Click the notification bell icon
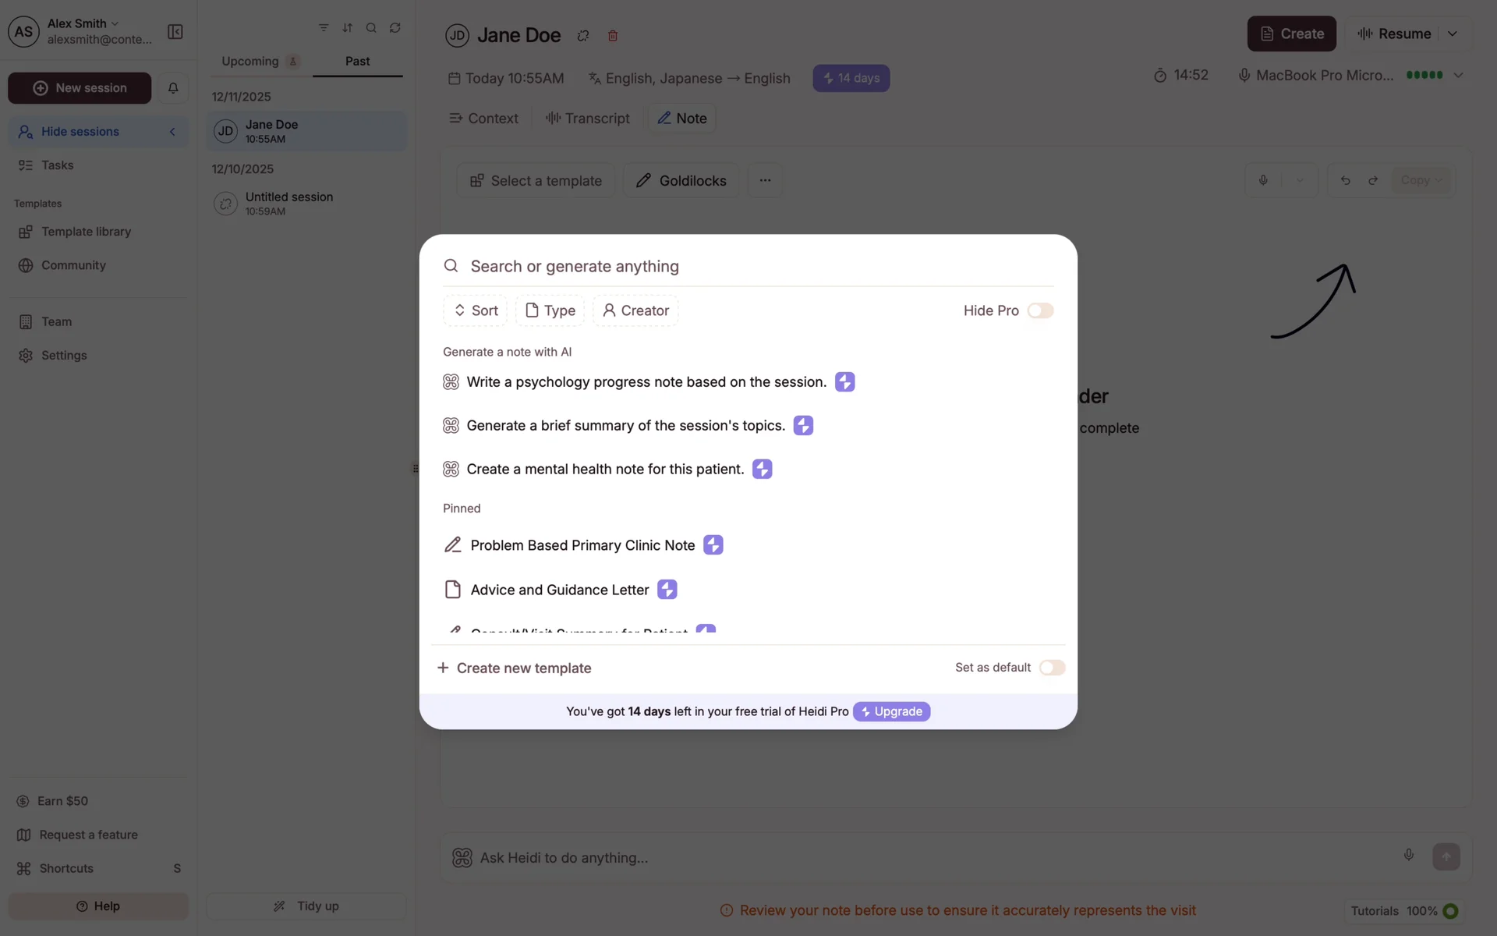The height and width of the screenshot is (936, 1497). pyautogui.click(x=173, y=88)
